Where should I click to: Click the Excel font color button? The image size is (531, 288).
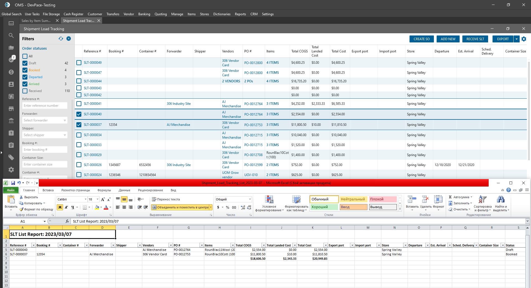tap(106, 207)
